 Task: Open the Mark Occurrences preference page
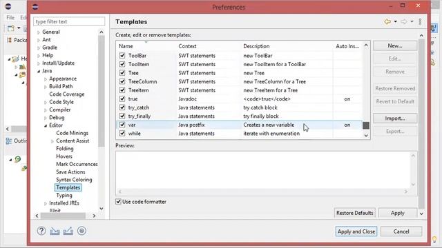[x=77, y=164]
